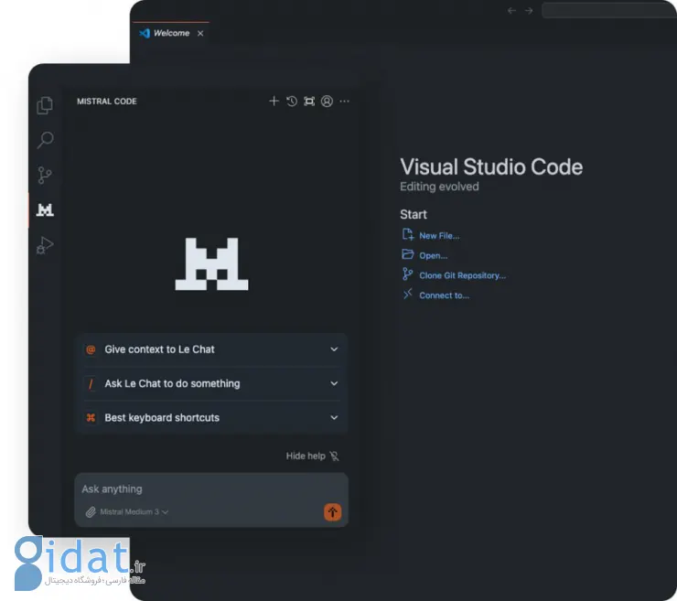Screen dimensions: 677x601
Task: Click the Start section heading
Action: coord(414,215)
